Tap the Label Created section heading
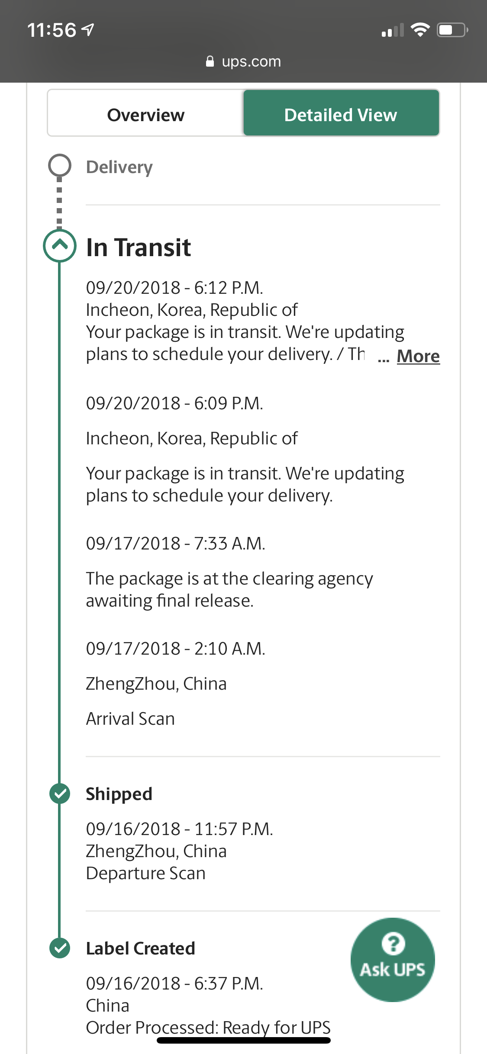 tap(140, 948)
